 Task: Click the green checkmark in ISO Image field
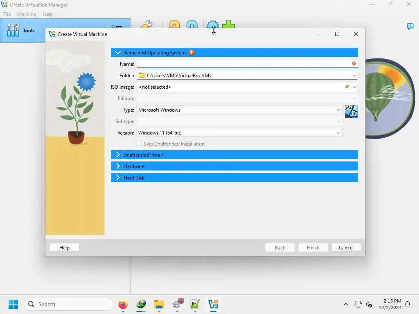pyautogui.click(x=347, y=87)
